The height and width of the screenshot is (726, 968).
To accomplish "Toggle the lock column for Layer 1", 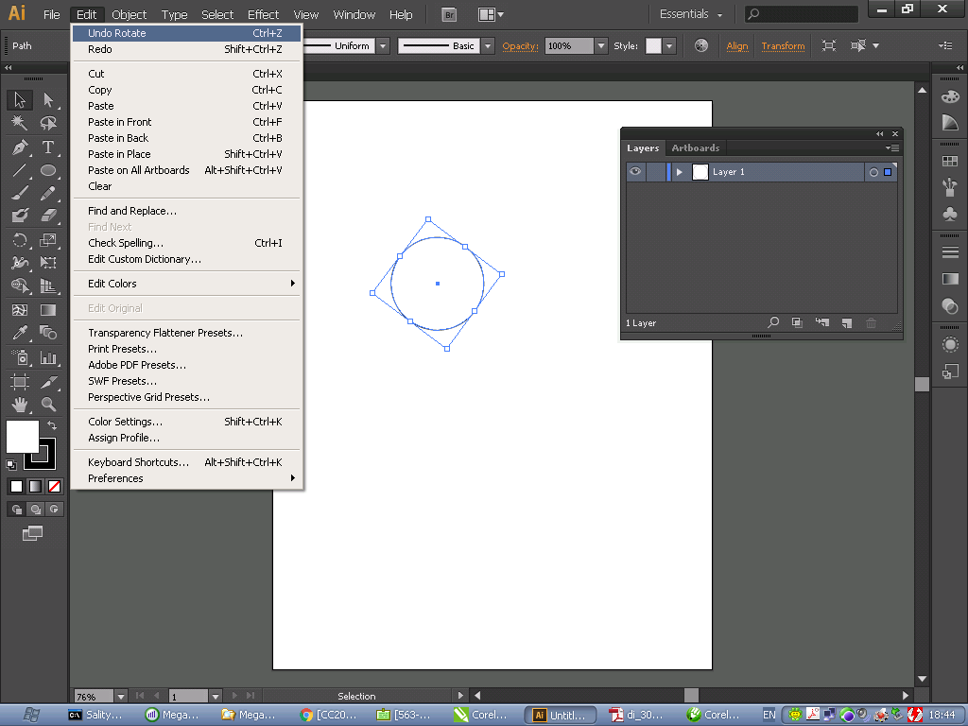I will tap(656, 172).
